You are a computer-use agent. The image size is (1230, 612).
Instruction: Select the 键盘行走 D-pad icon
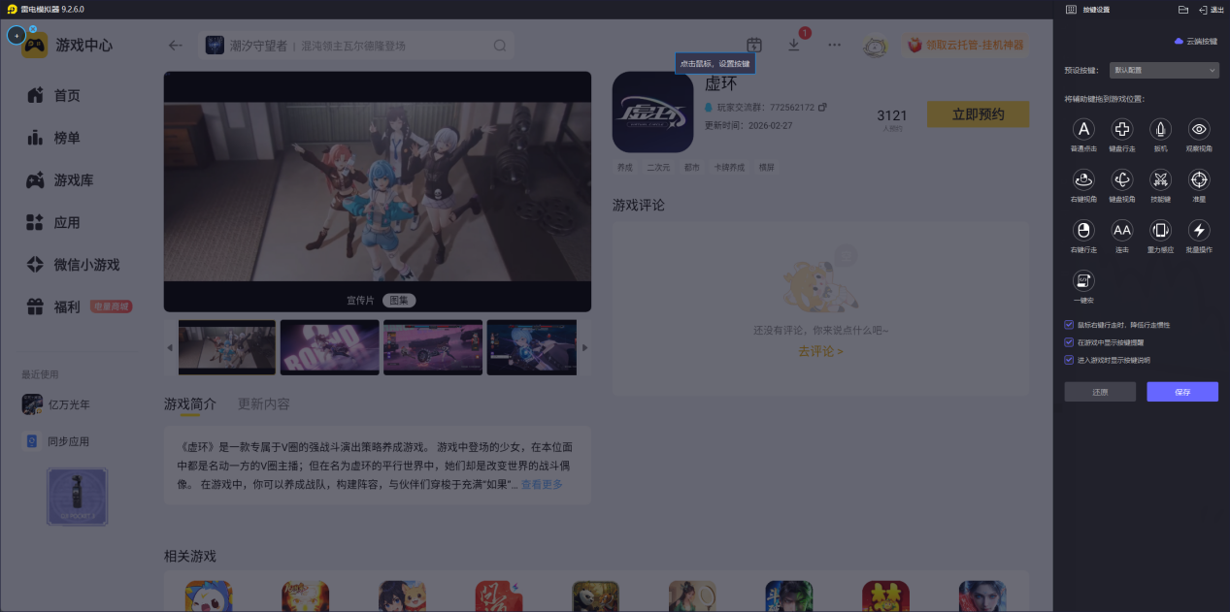pyautogui.click(x=1122, y=130)
